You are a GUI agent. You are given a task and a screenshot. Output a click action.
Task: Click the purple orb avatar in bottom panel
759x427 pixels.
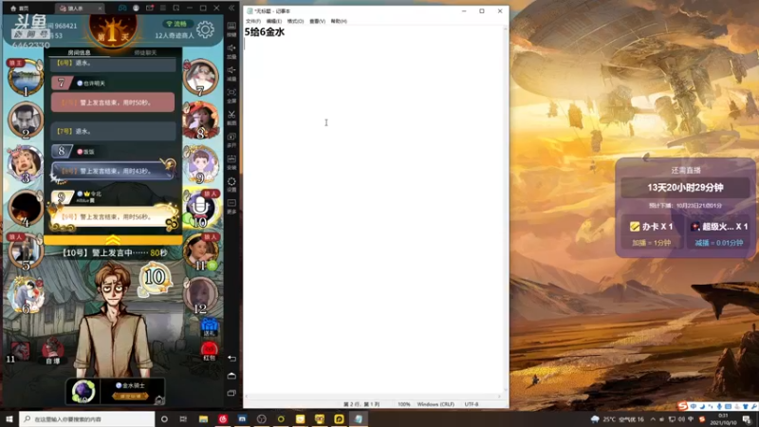point(83,391)
